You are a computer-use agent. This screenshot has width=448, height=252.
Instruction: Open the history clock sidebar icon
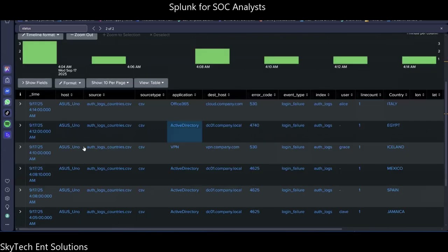tap(7, 190)
